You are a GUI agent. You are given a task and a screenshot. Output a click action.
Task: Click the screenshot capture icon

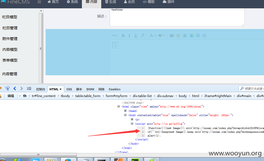[198, 35]
